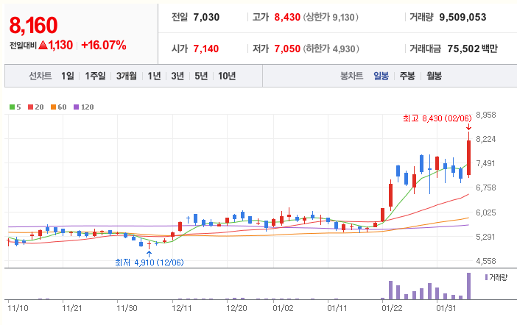Open the 10년 line chart

(x=227, y=76)
